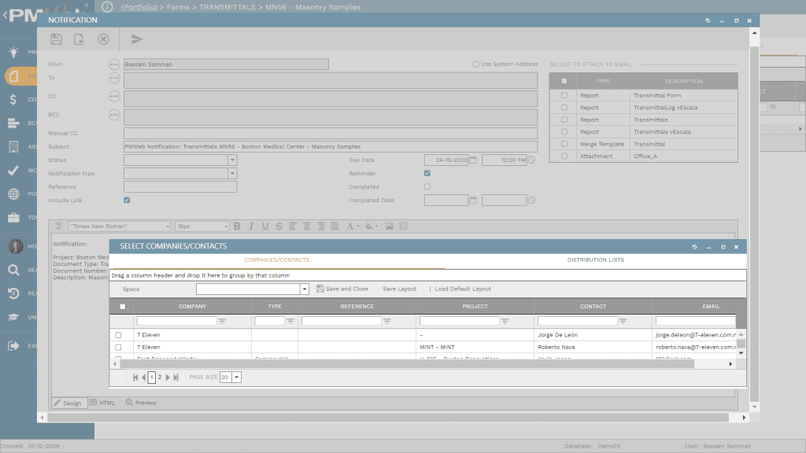806x453 pixels.
Task: Click the insert table icon in editor
Action: tap(404, 226)
